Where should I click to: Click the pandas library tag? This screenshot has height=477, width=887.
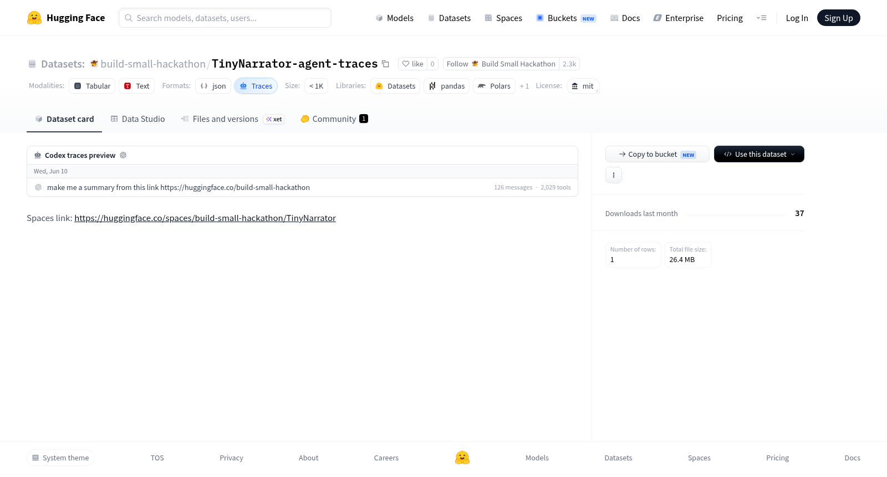point(446,86)
